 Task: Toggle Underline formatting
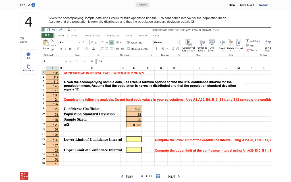[x=70, y=49]
